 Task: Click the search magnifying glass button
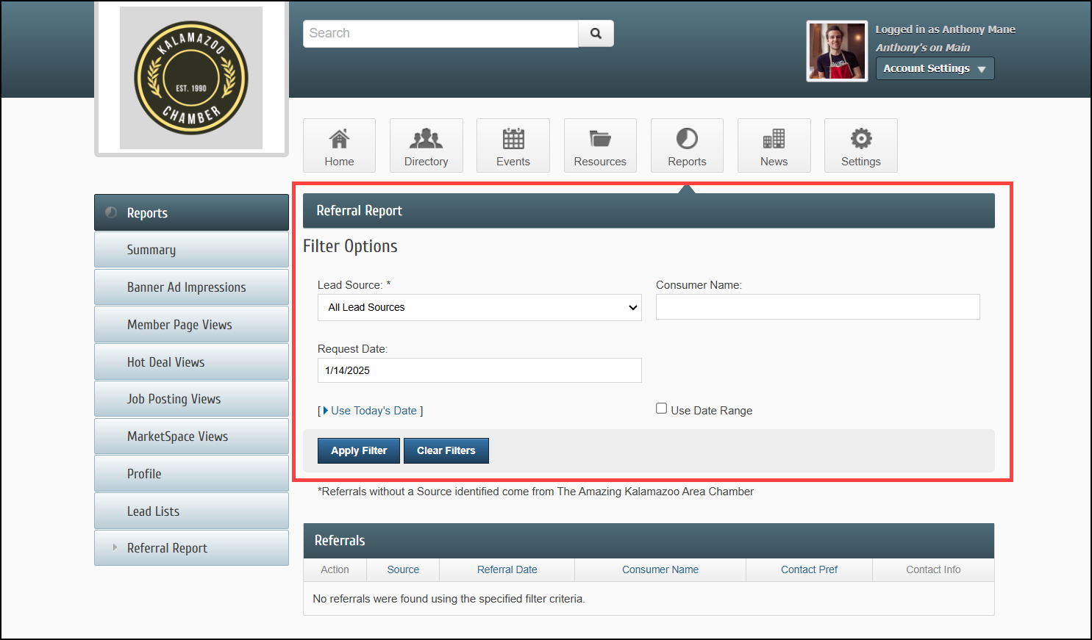click(x=596, y=34)
